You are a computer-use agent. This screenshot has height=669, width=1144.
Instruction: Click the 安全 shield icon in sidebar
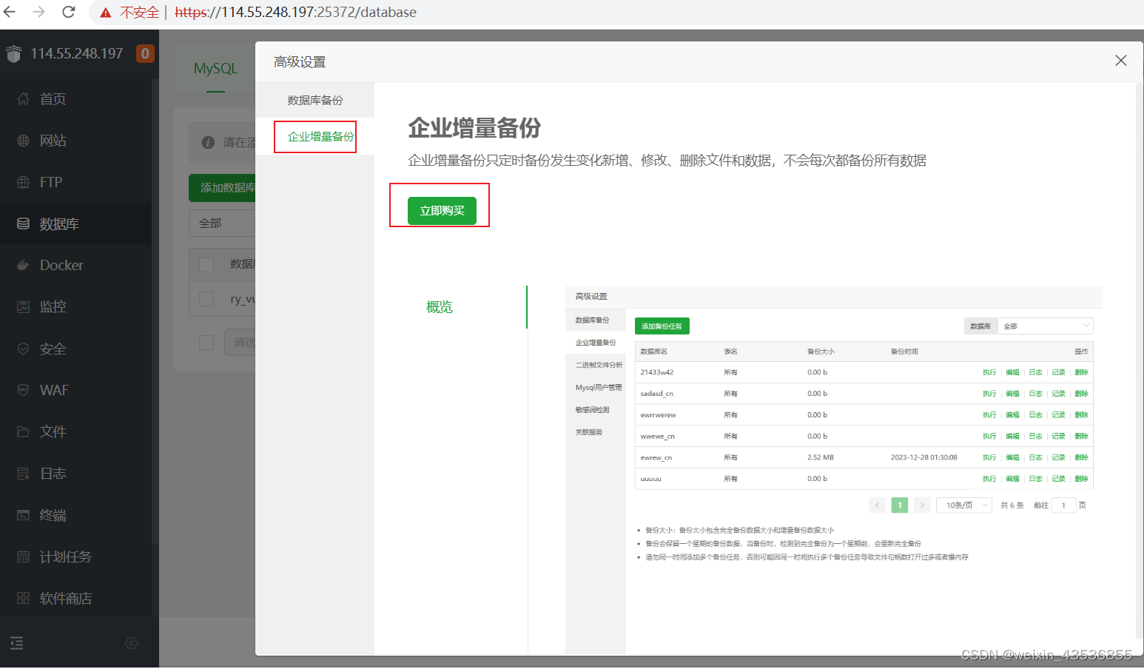(24, 349)
